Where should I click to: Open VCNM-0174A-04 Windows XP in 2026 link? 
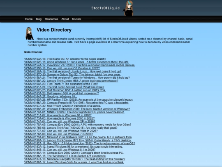tap(60, 121)
